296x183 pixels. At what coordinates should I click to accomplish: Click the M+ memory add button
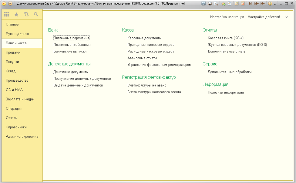coord(256,3)
